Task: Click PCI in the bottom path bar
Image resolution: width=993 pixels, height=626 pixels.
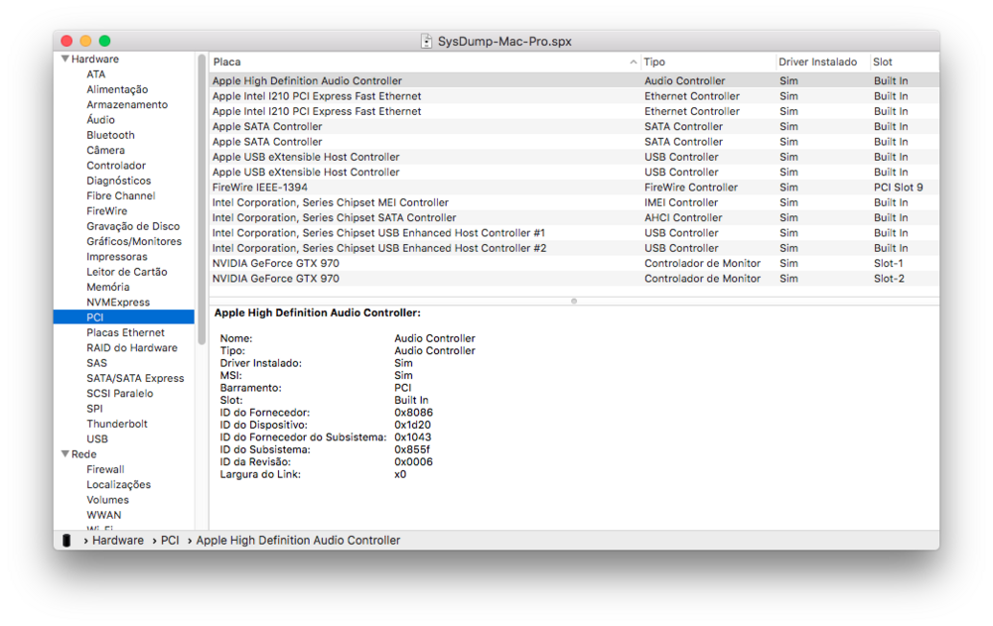Action: (170, 541)
